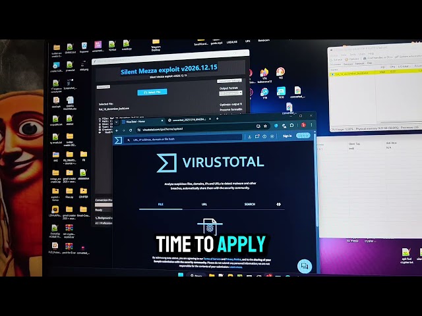Click the VirusTotal header upload icon
The image size is (422, 316).
249,137
